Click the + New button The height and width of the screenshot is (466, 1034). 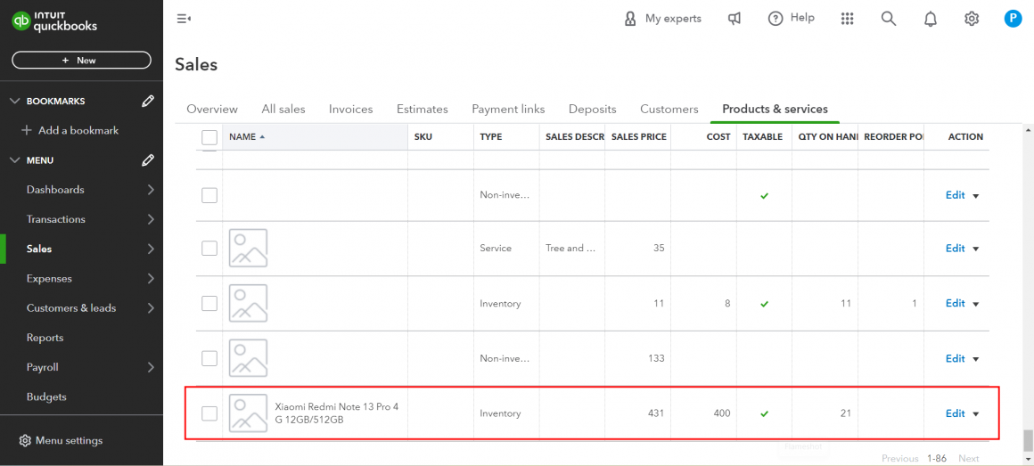pyautogui.click(x=81, y=61)
